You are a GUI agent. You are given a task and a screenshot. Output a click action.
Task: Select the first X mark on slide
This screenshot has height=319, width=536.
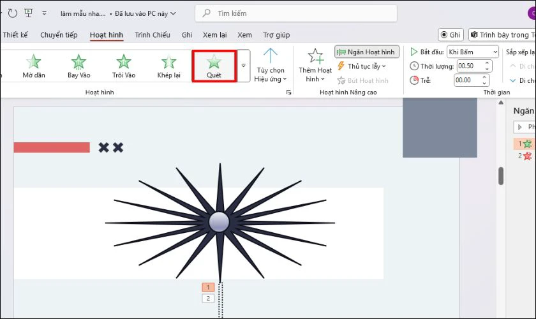coord(103,148)
